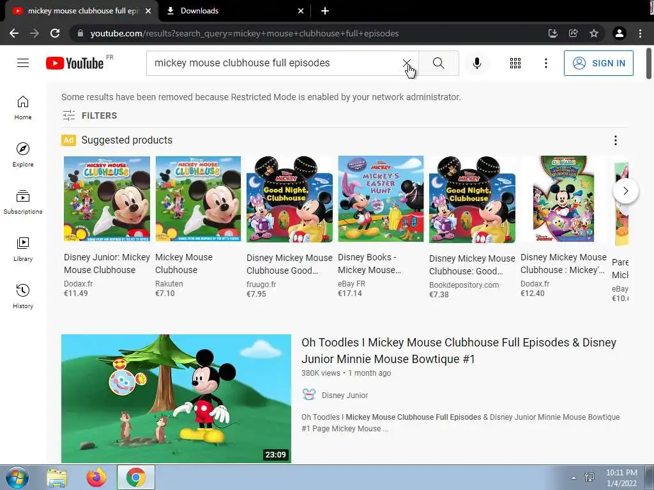
Task: Share this page from the address bar
Action: (573, 33)
